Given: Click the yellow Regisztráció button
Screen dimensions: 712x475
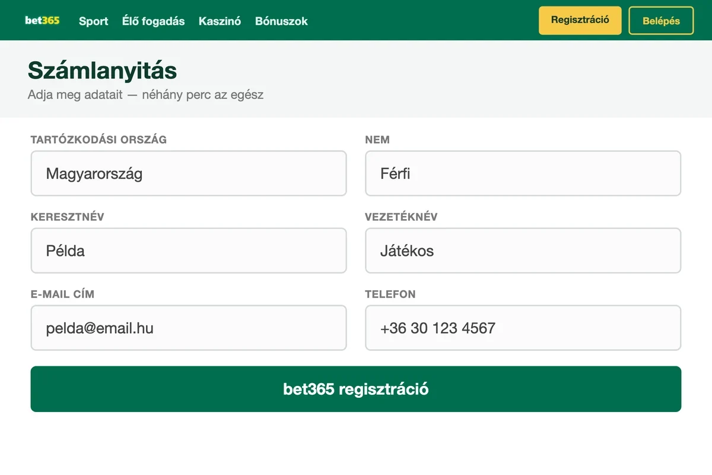Looking at the screenshot, I should [580, 20].
